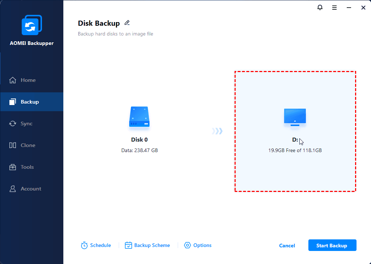The image size is (371, 264).
Task: Go to Home in the sidebar
Action: (28, 80)
